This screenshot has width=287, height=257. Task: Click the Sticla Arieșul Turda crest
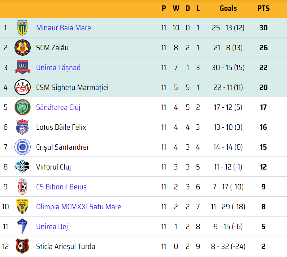[22, 247]
